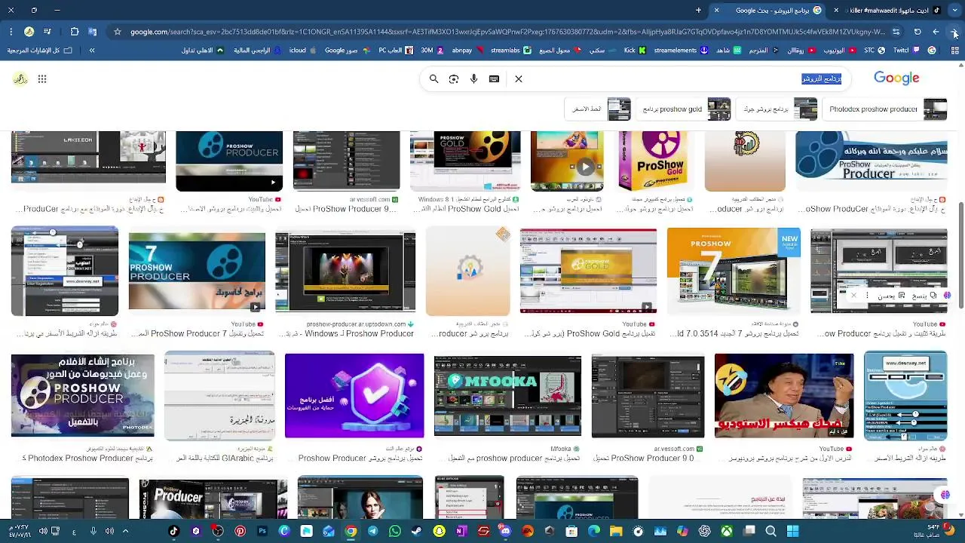
Task: Open the Chrome three-dot menu
Action: click(x=11, y=32)
